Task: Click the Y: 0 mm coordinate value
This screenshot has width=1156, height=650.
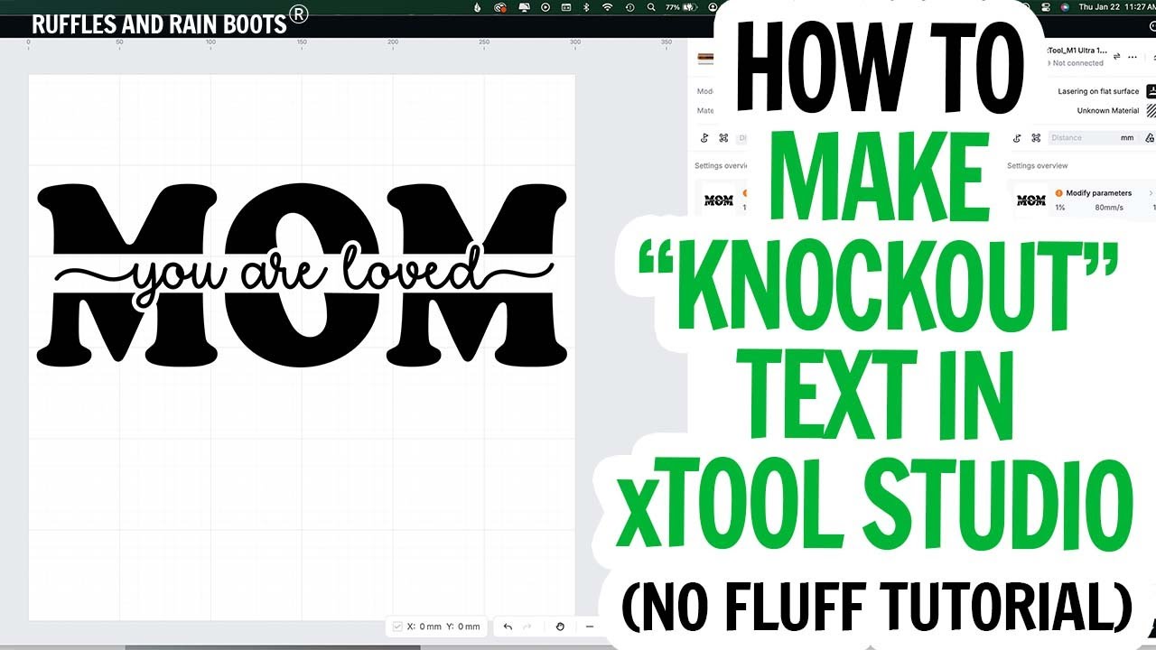Action: (463, 627)
